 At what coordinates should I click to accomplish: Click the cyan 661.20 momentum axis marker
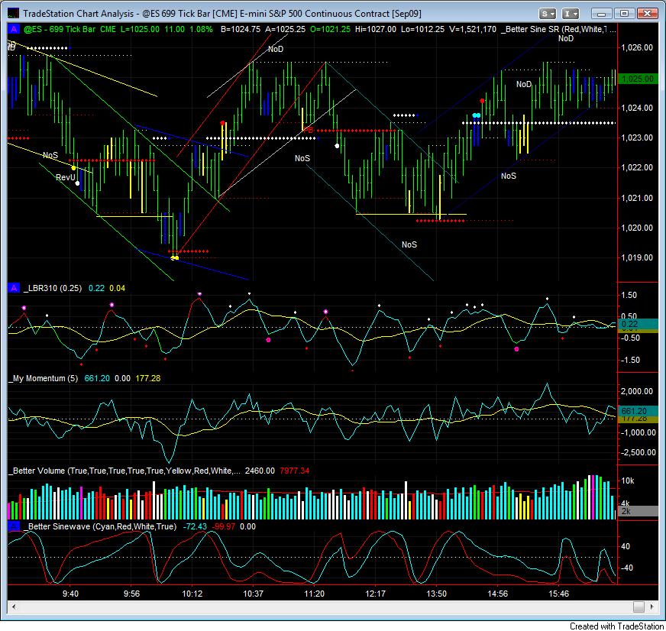click(638, 411)
